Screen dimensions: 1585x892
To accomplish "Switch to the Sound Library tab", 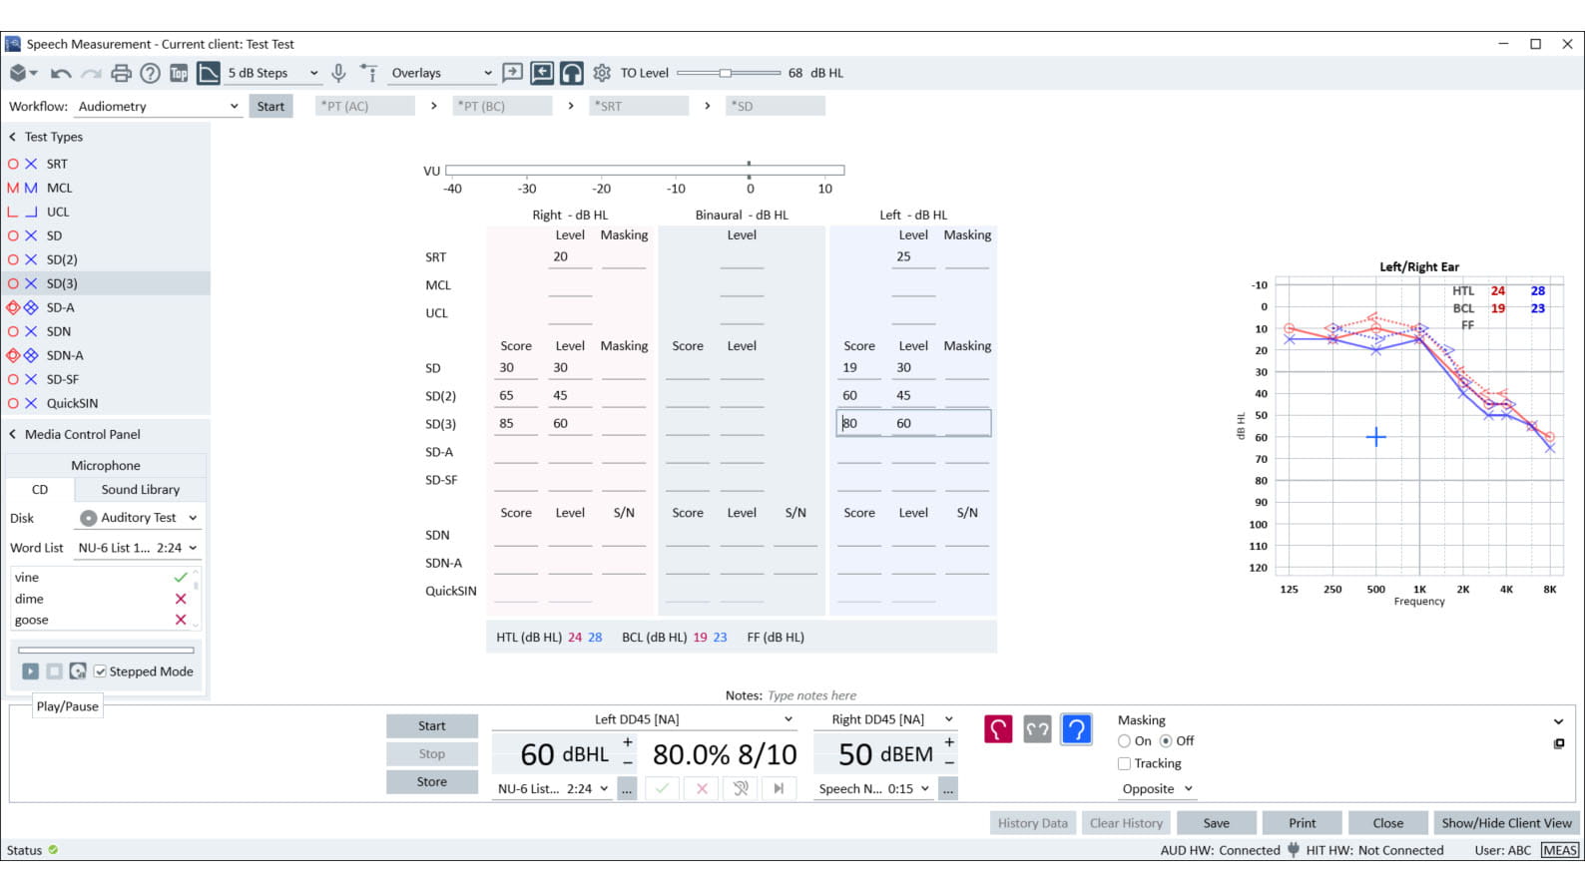I will tap(141, 490).
